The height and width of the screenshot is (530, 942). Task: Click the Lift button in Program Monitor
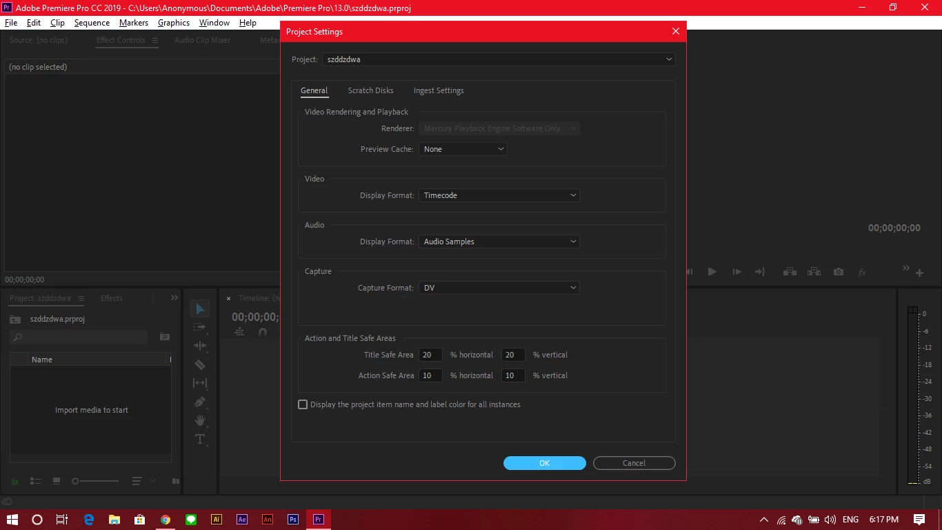click(790, 272)
